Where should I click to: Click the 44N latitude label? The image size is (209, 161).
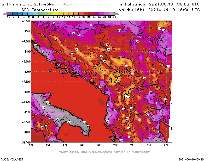[27, 51]
